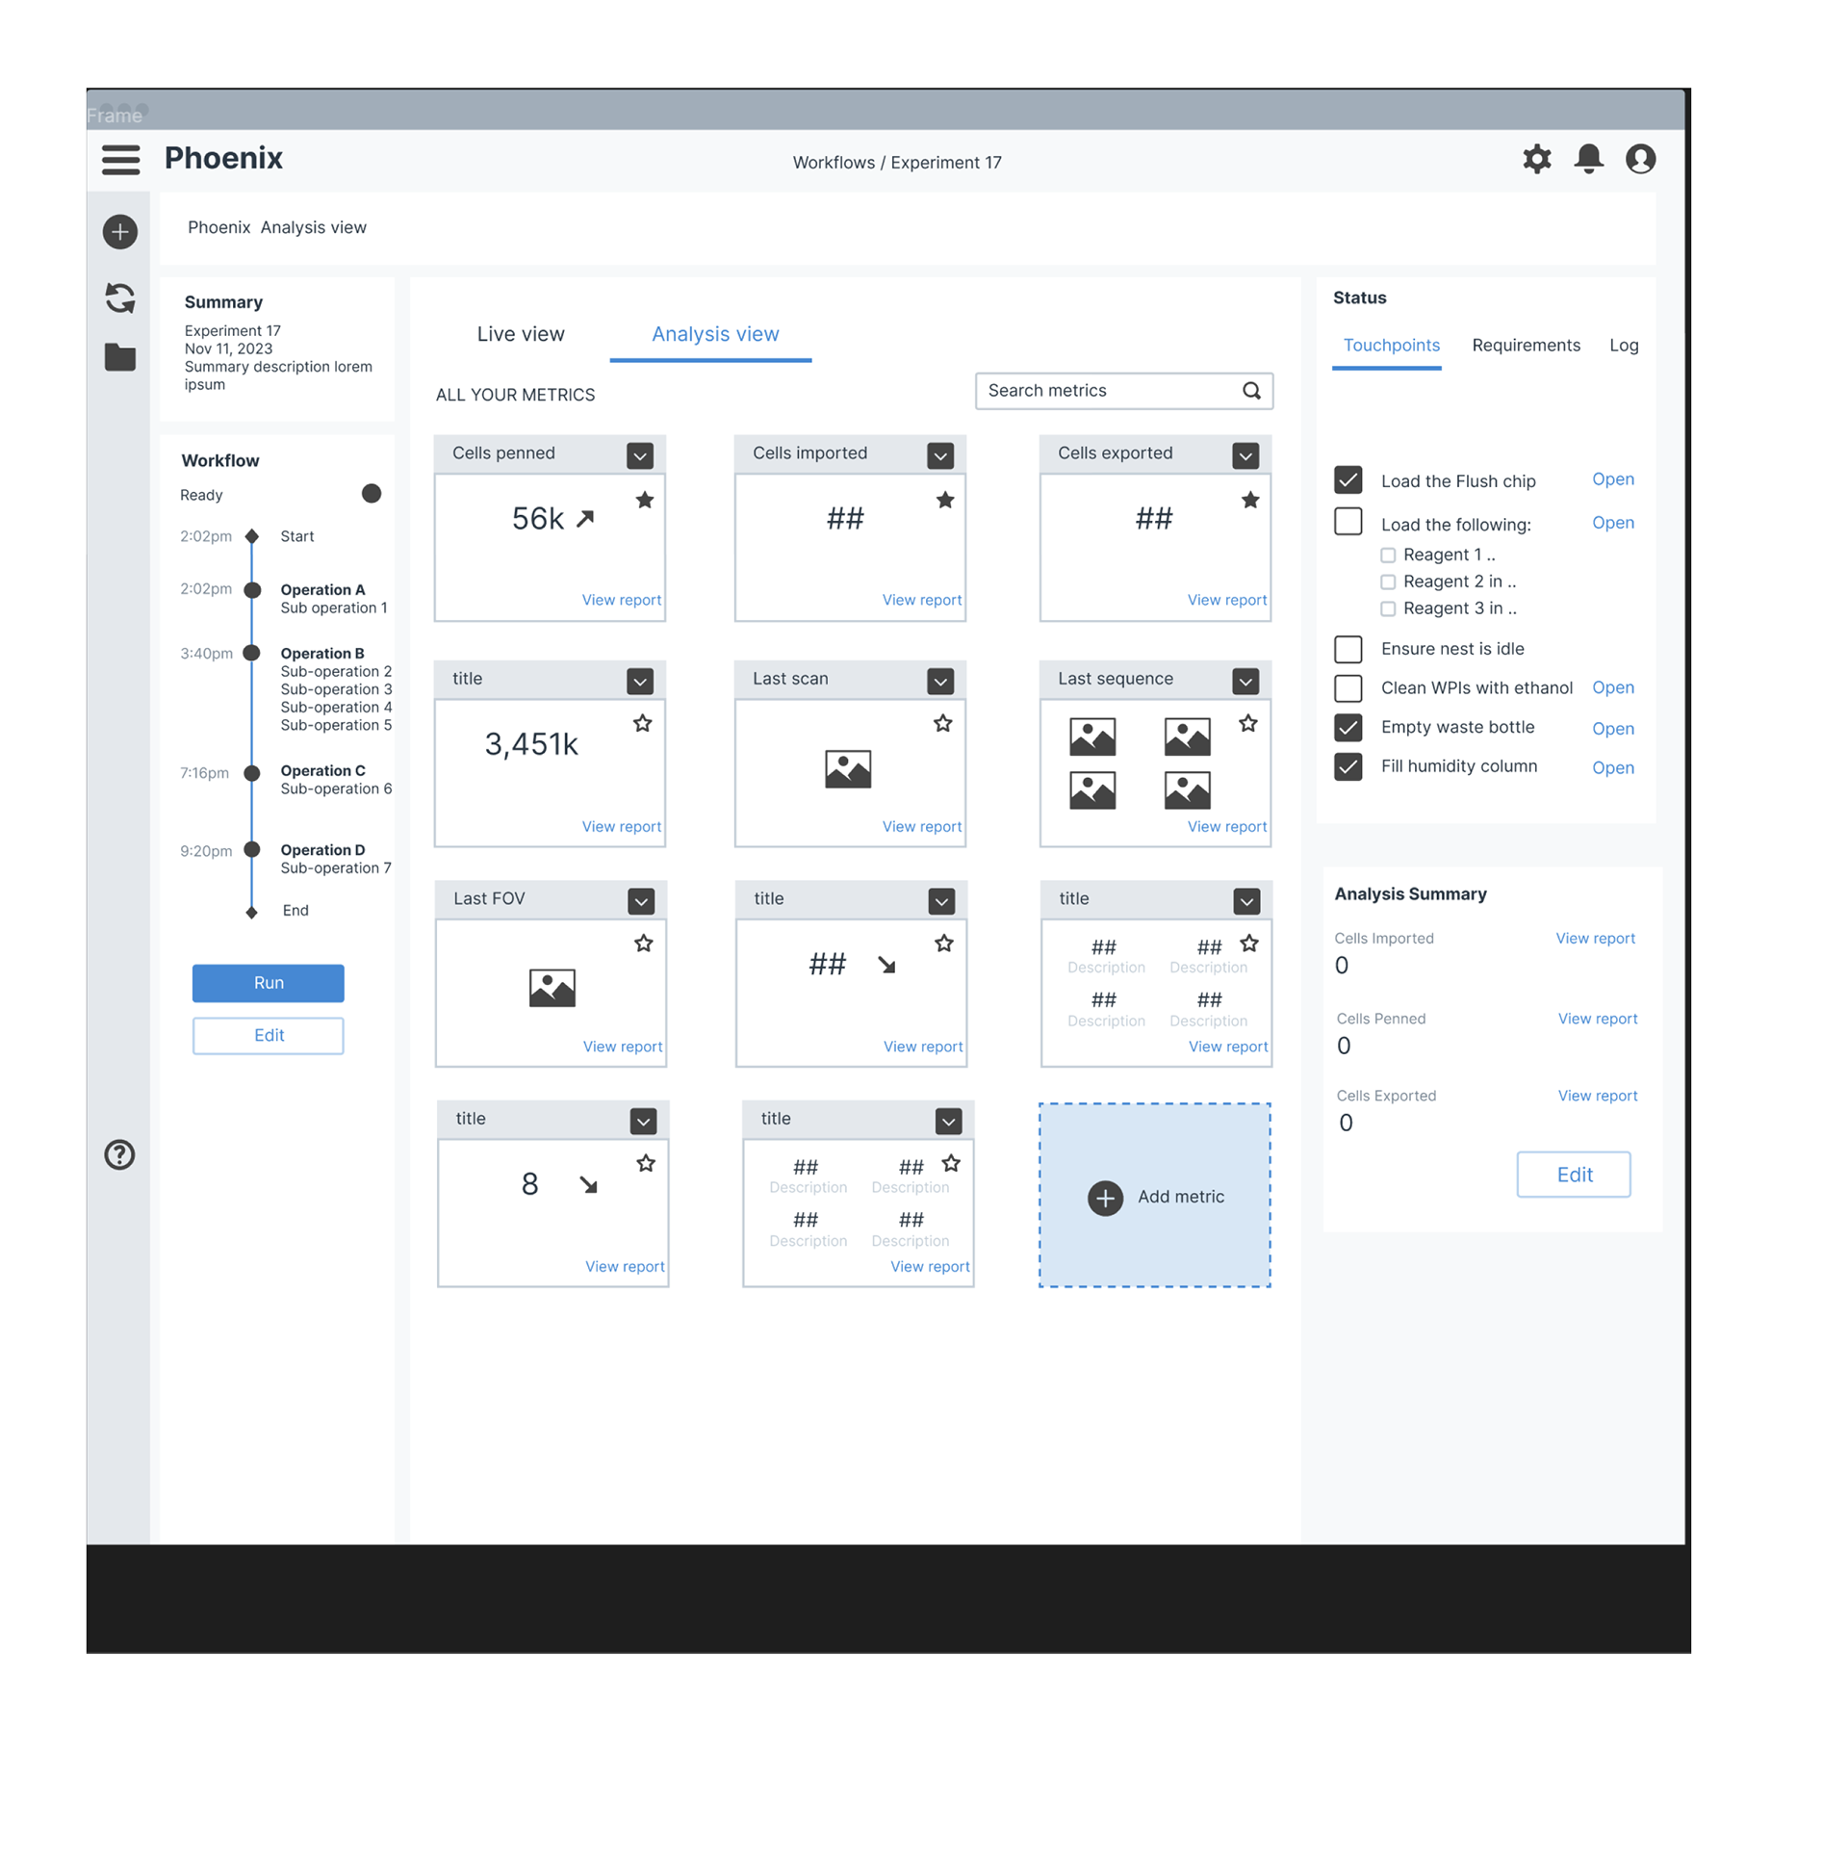Image resolution: width=1848 pixels, height=1862 pixels.
Task: Expand the Cells penned card dropdown
Action: click(x=640, y=455)
